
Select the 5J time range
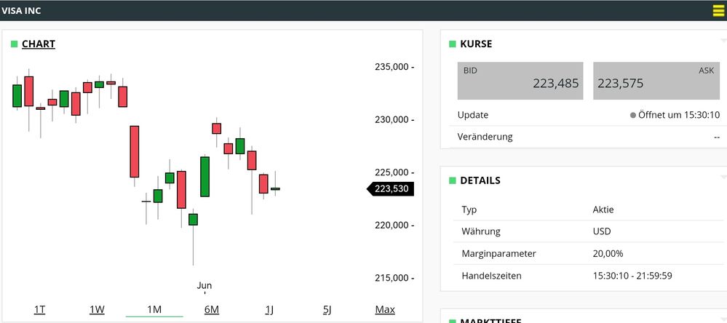click(327, 310)
